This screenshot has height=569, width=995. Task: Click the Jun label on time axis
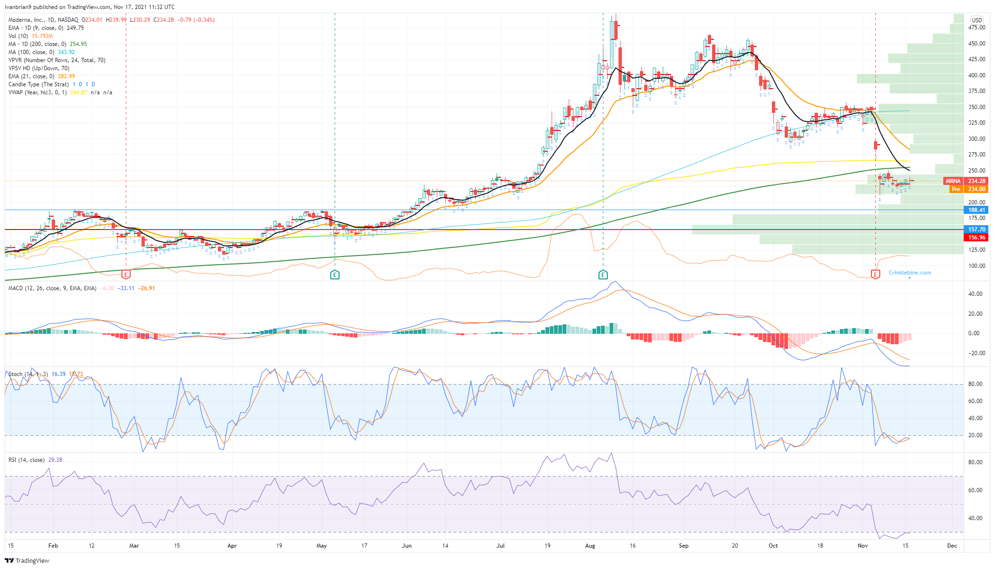click(x=406, y=546)
